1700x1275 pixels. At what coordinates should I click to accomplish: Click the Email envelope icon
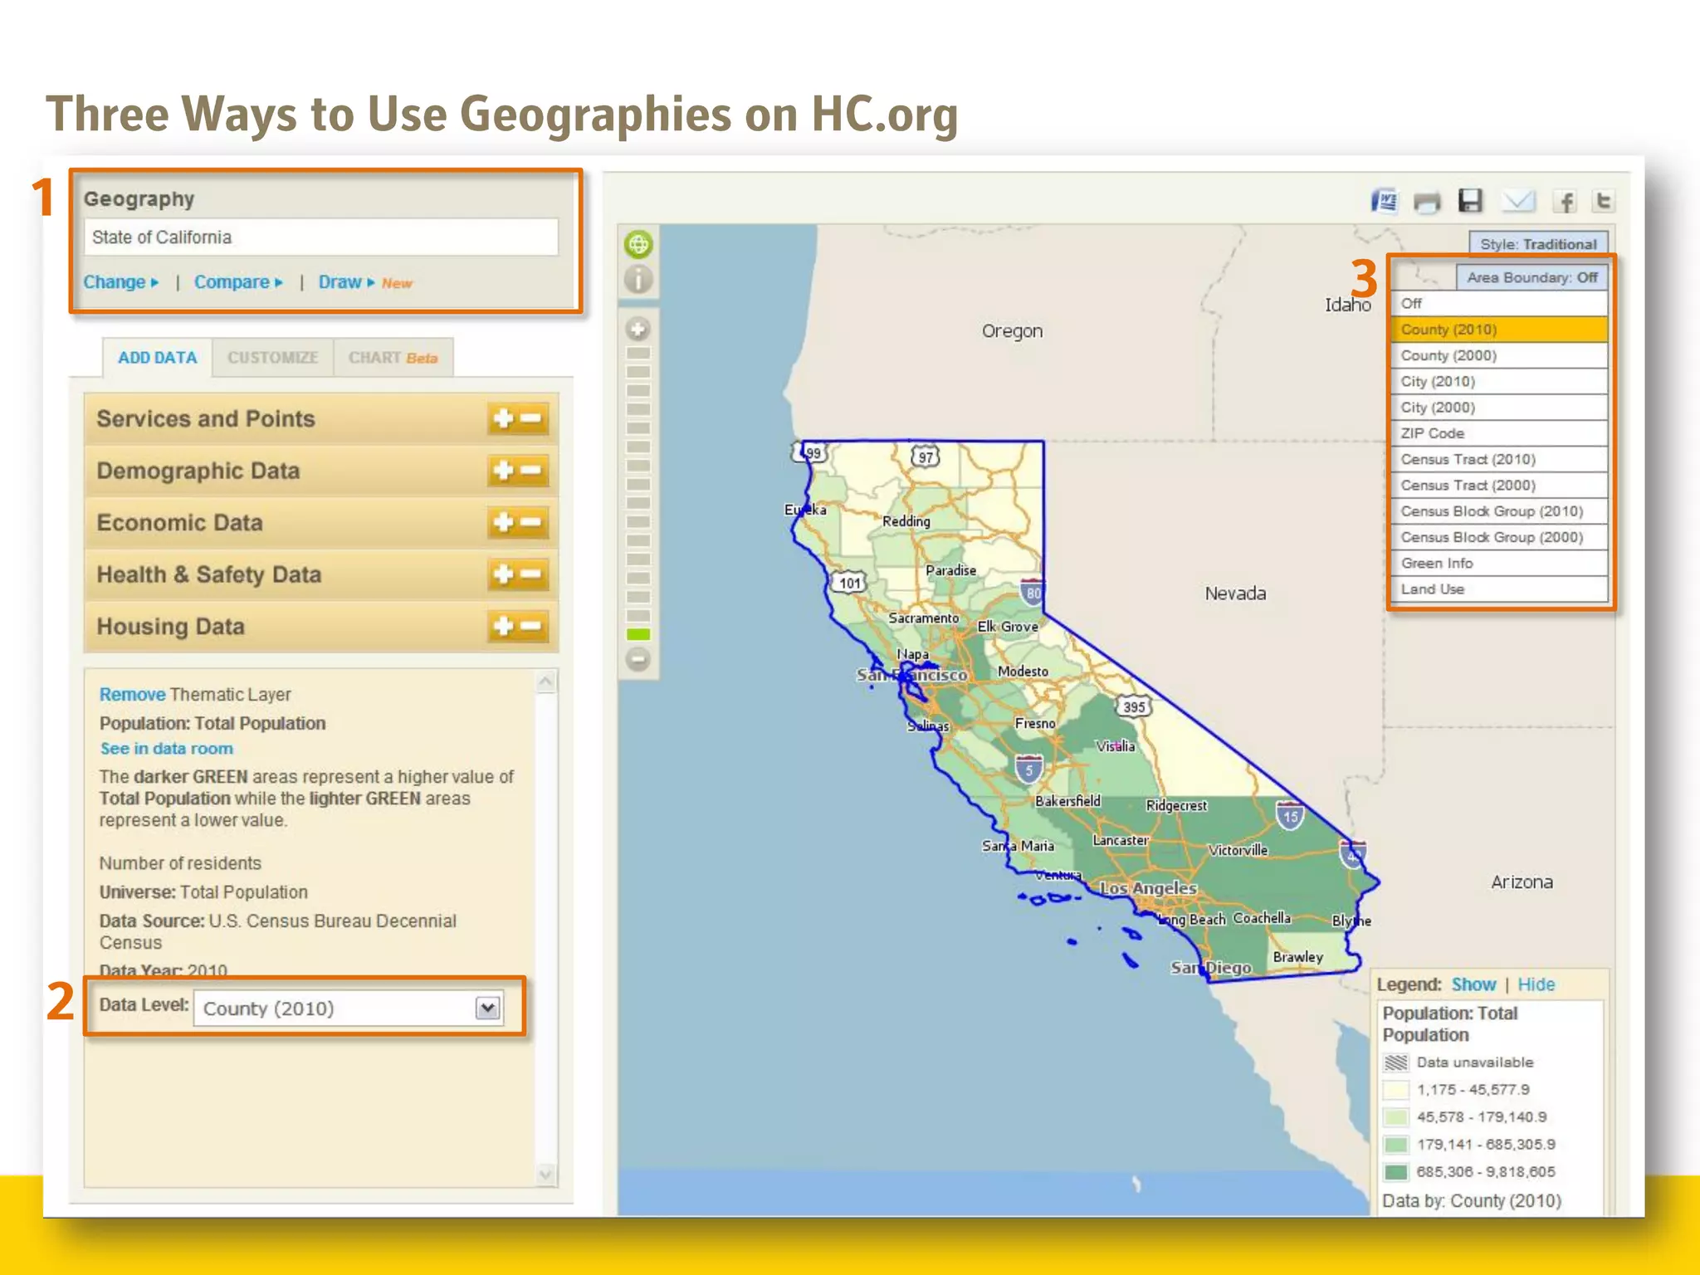tap(1518, 201)
